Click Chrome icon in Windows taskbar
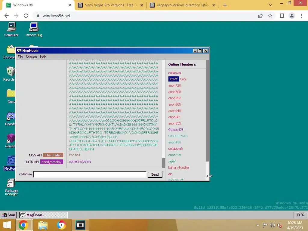This screenshot has height=231, width=308. (x=23, y=225)
